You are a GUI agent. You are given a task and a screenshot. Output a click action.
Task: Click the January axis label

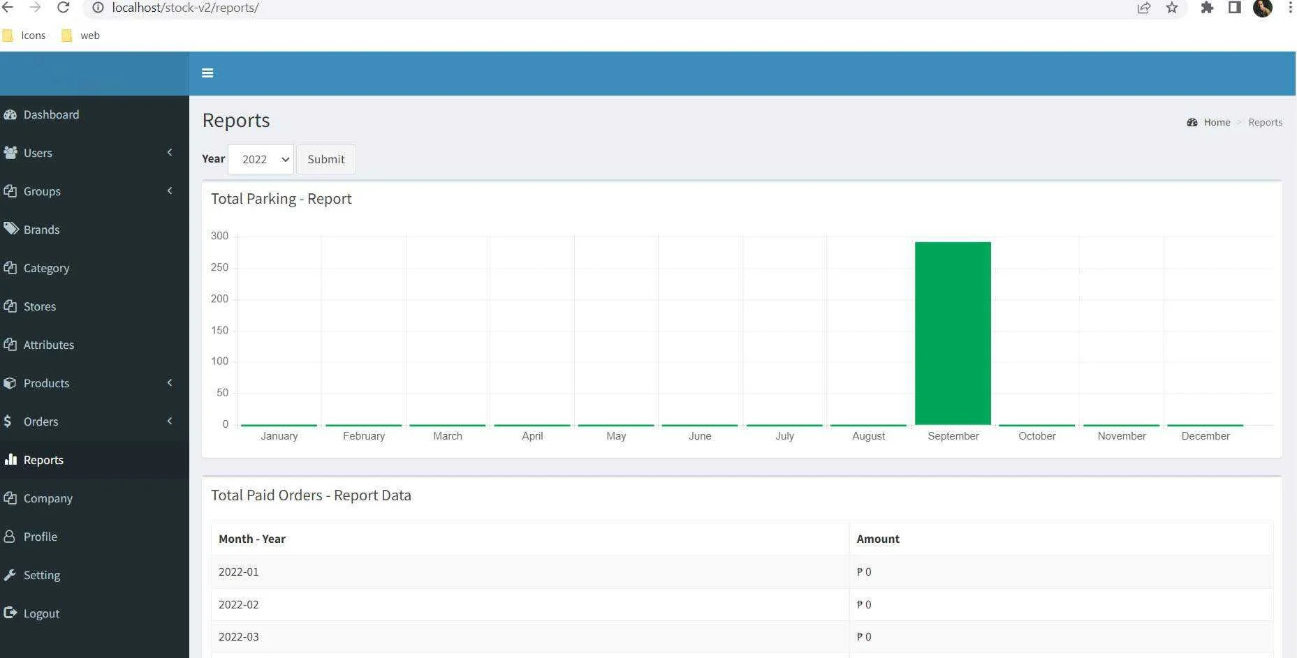[x=279, y=435]
